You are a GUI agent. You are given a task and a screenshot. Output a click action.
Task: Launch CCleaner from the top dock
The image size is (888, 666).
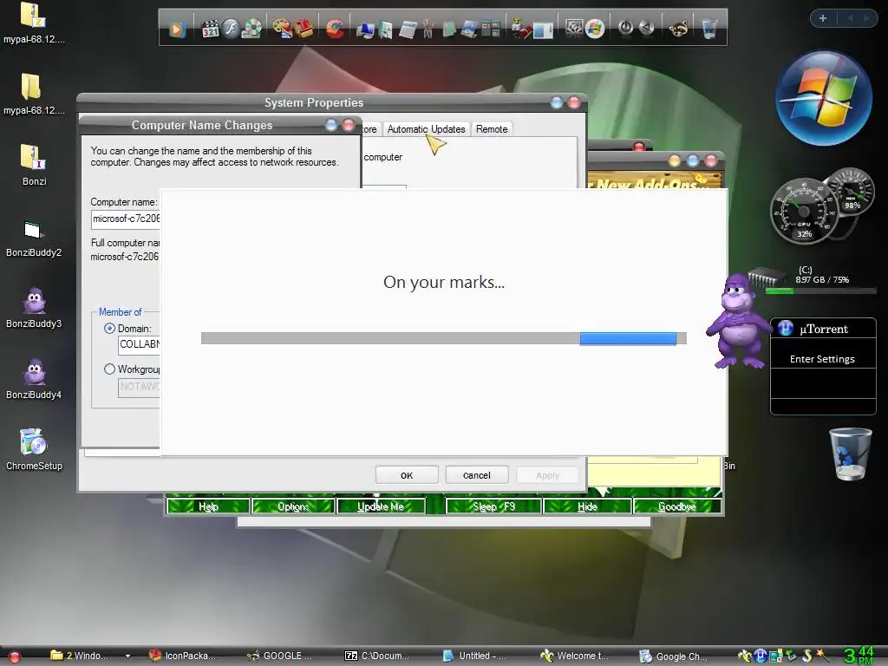click(x=335, y=29)
